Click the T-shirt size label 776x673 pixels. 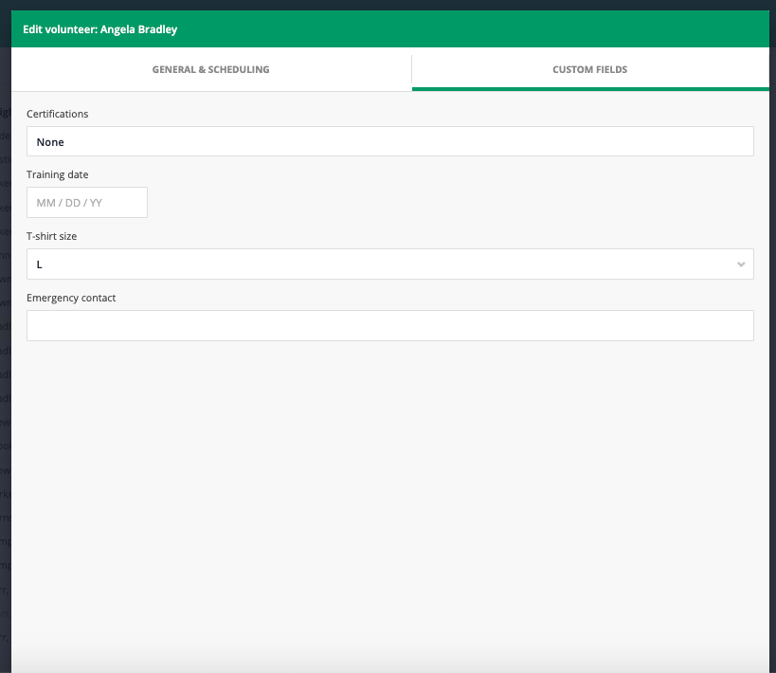[x=51, y=236]
